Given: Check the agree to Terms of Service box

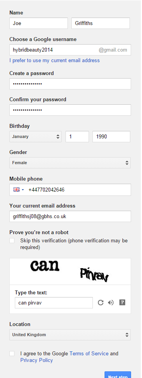Looking at the screenshot, I should tap(12, 354).
